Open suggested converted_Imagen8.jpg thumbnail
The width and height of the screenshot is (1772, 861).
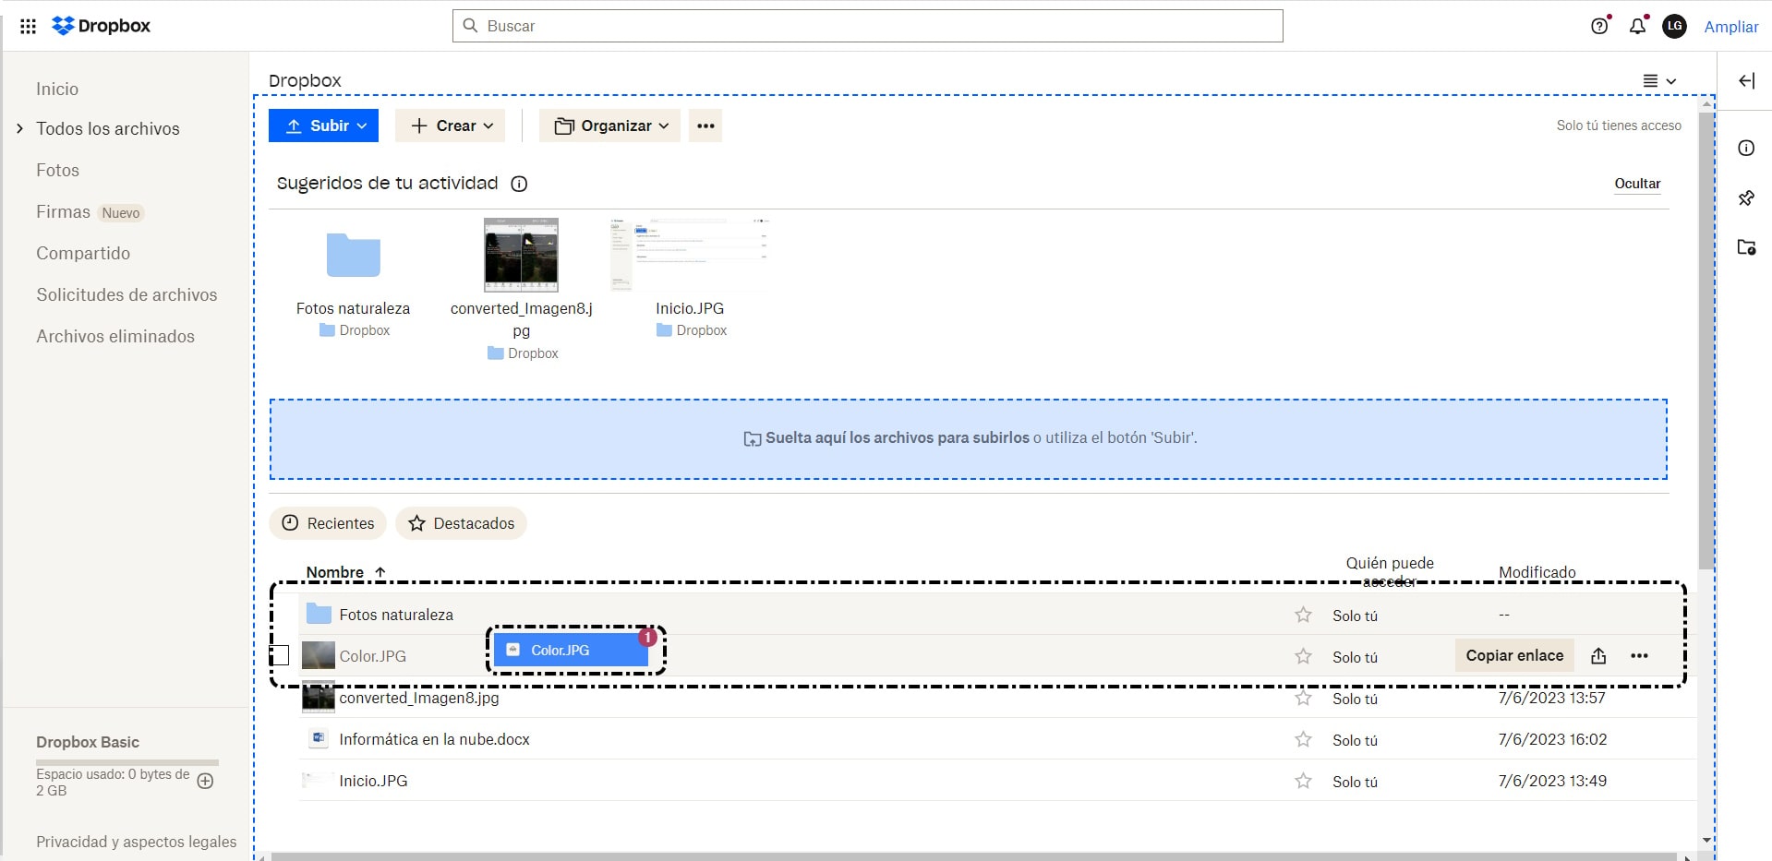[521, 255]
